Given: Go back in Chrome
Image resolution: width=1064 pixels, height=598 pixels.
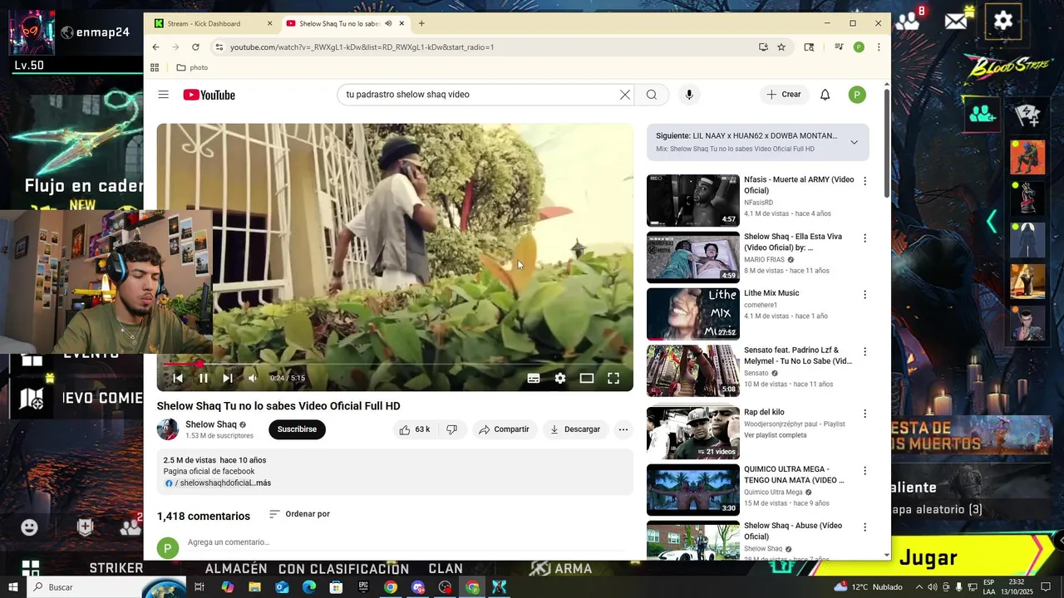Looking at the screenshot, I should (155, 47).
